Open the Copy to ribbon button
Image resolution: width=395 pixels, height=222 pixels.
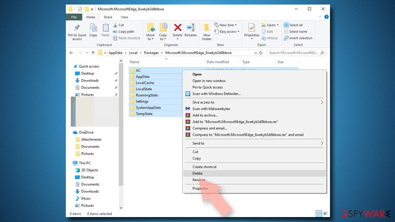[x=163, y=32]
